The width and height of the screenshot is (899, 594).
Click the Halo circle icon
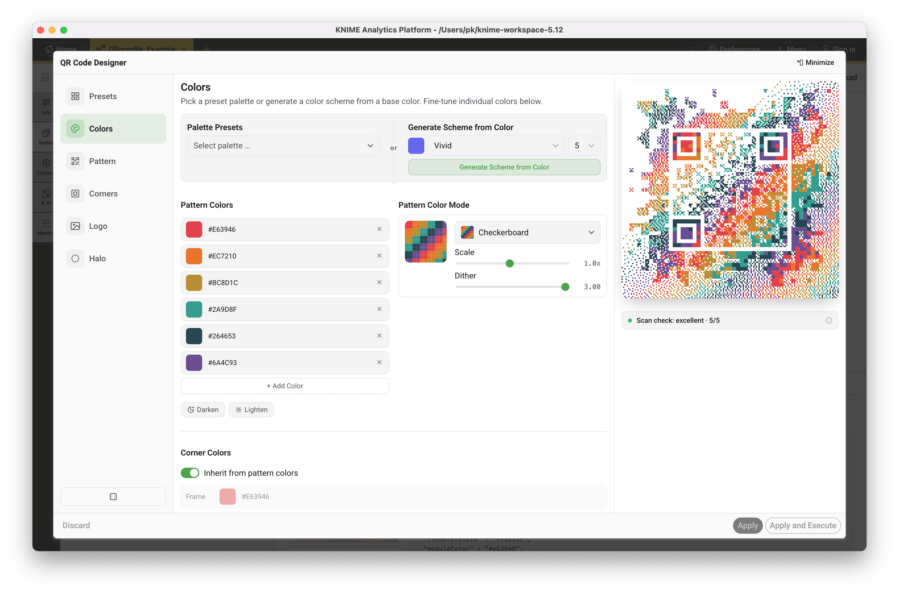(x=75, y=259)
